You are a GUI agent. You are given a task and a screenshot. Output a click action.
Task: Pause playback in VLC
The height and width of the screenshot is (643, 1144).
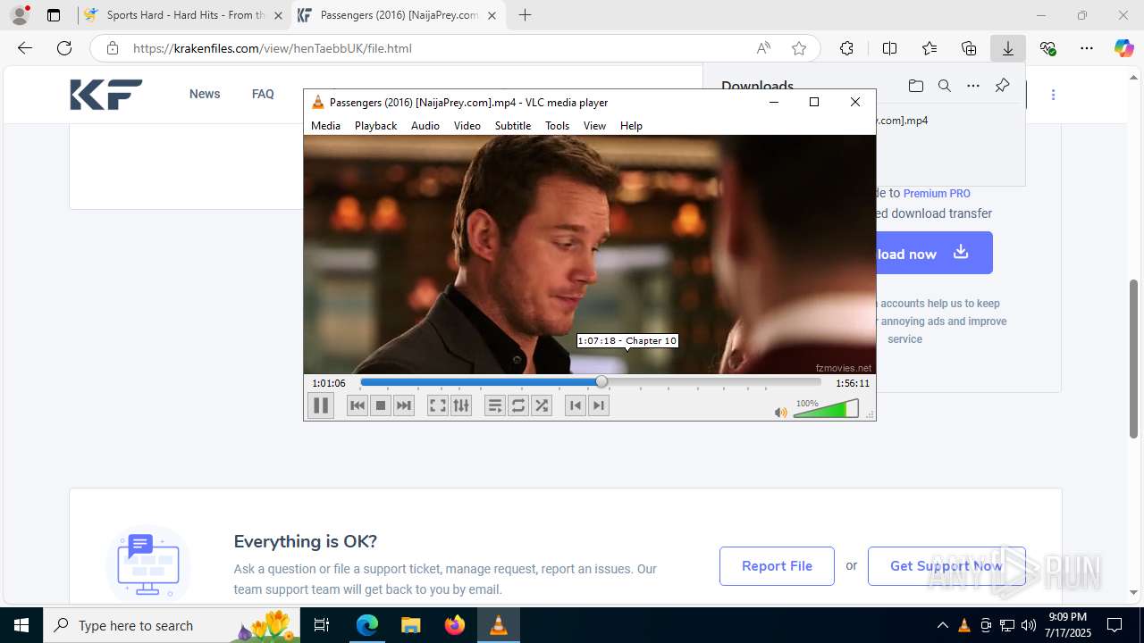coord(320,405)
